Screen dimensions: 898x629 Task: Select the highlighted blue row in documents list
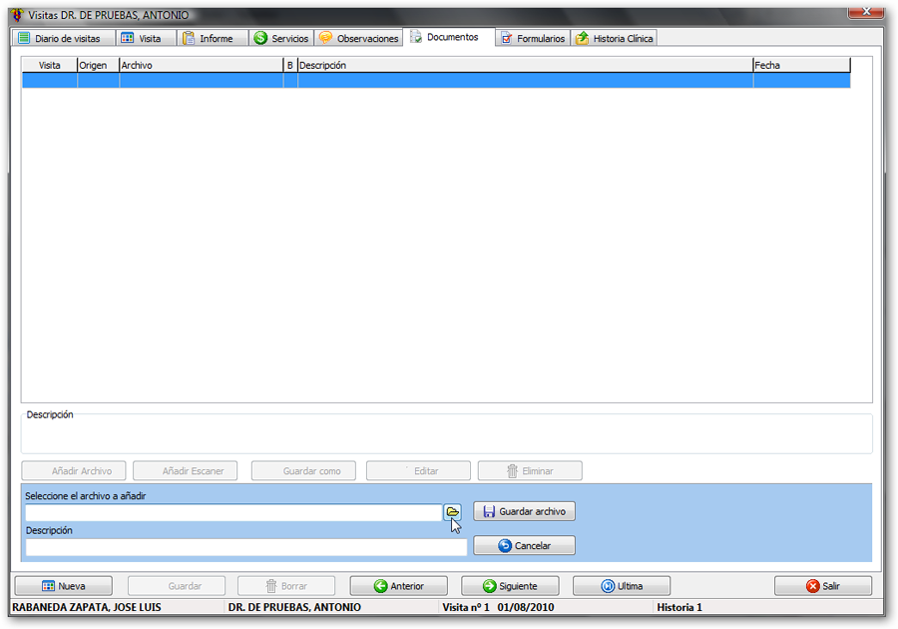[x=436, y=81]
